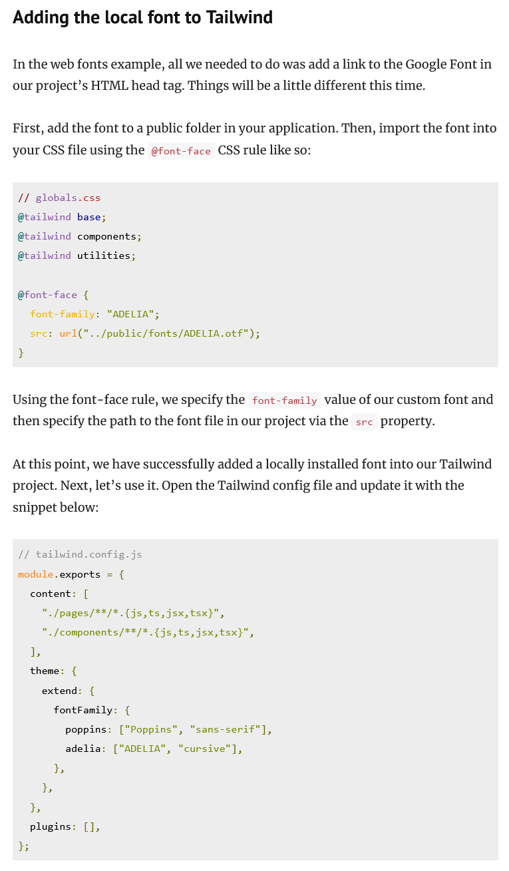509x871 pixels.
Task: Click the poppins font array line
Action: [x=169, y=729]
